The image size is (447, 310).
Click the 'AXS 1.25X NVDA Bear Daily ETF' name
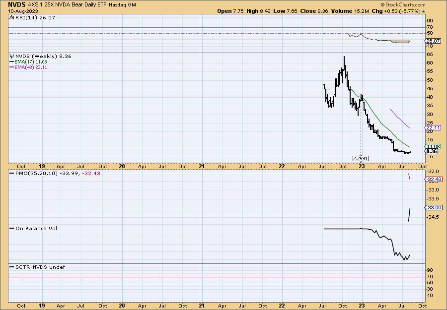click(x=67, y=5)
